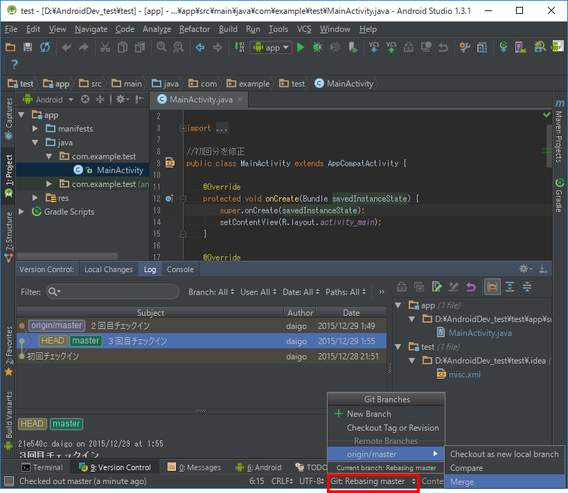Open the Refactor menu
The width and height of the screenshot is (568, 493).
(195, 29)
